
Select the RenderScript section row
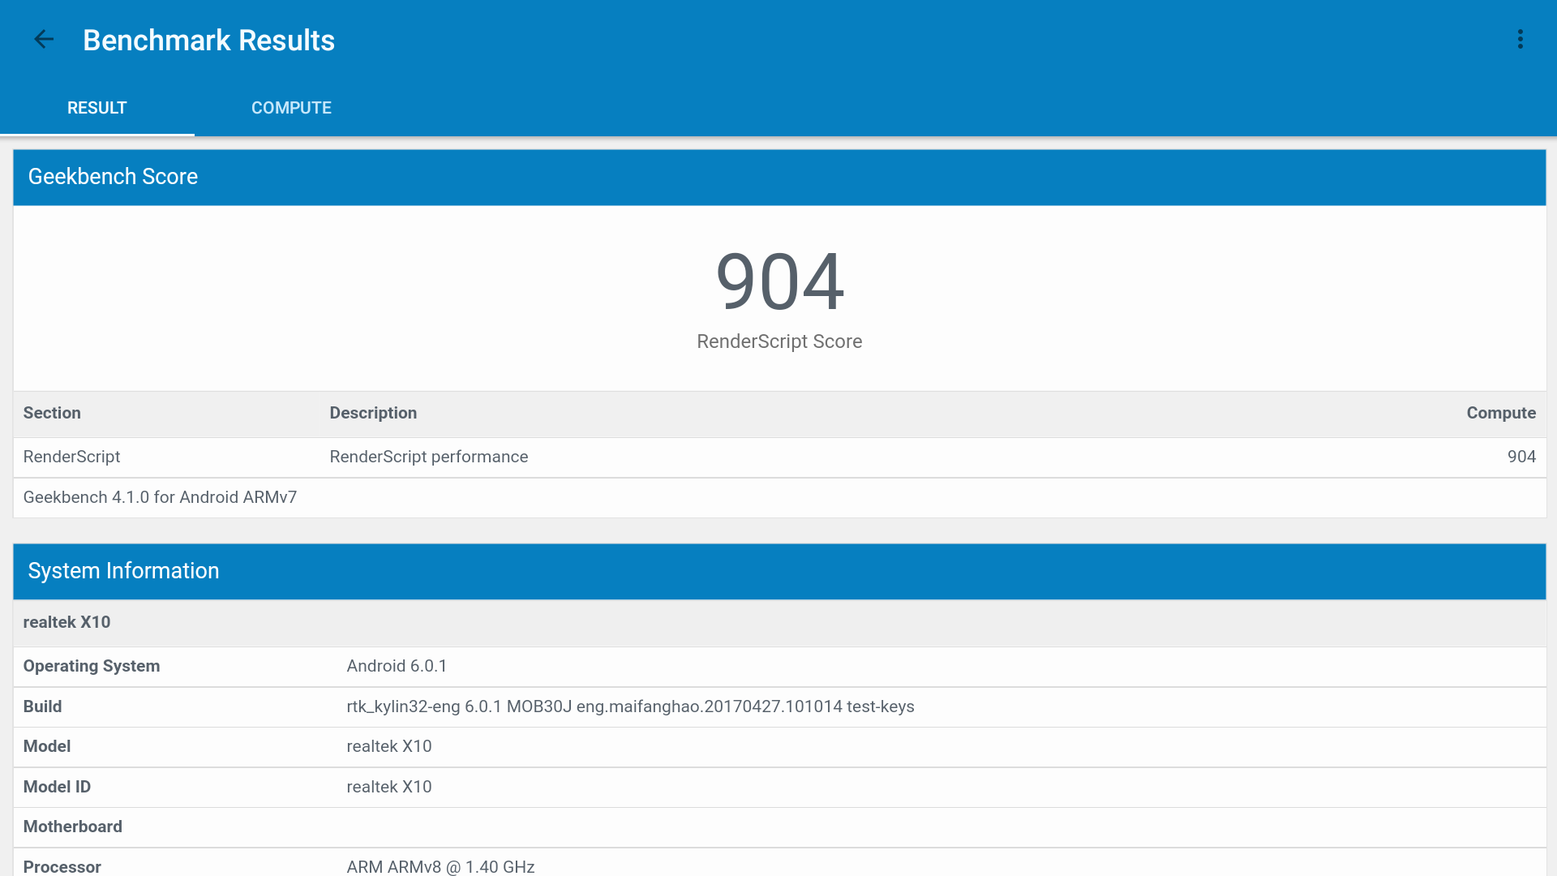point(71,457)
